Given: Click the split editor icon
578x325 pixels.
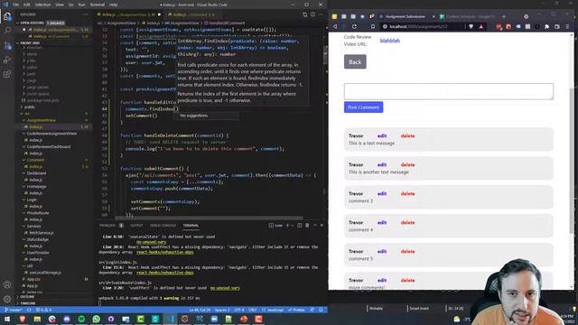Looking at the screenshot, I should click(313, 14).
